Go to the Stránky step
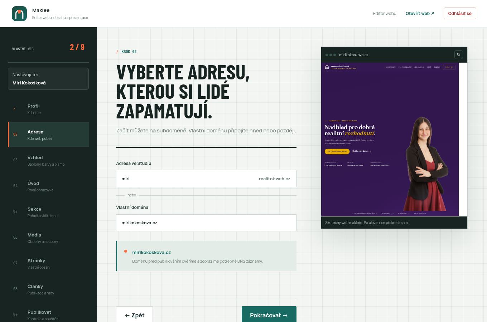 [48, 263]
